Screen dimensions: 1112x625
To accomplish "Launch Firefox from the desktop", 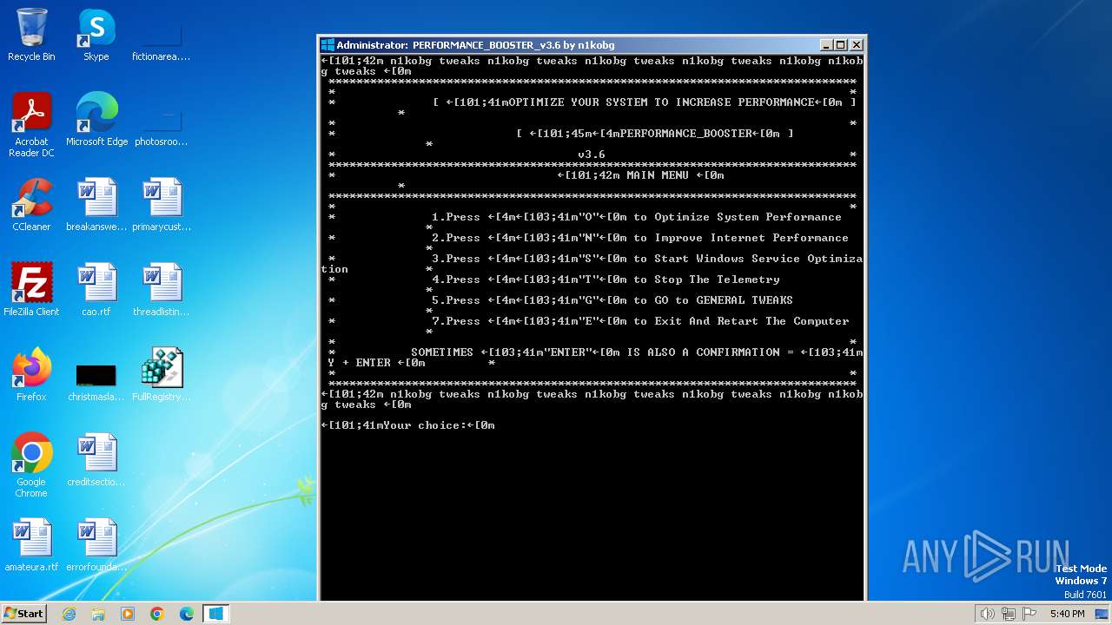I will tap(31, 375).
